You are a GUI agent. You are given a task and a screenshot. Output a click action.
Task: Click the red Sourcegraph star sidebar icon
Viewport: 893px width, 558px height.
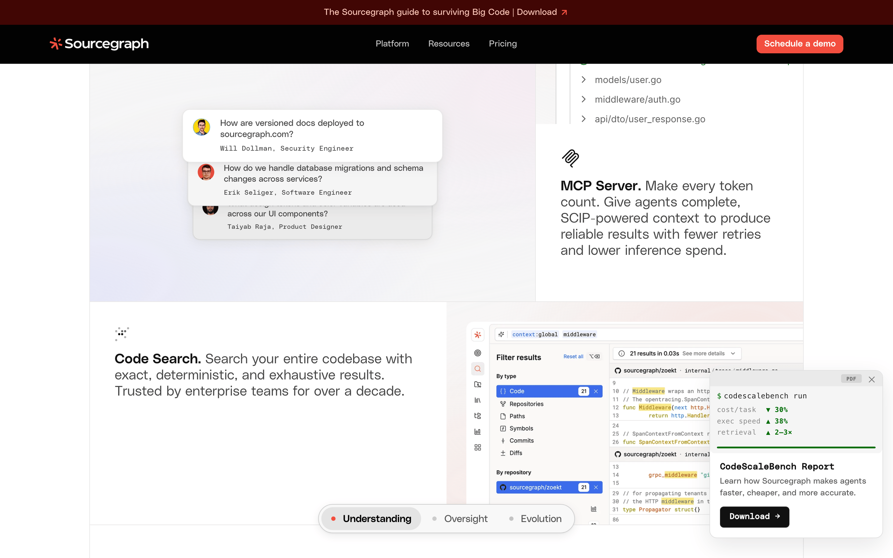coord(478,335)
